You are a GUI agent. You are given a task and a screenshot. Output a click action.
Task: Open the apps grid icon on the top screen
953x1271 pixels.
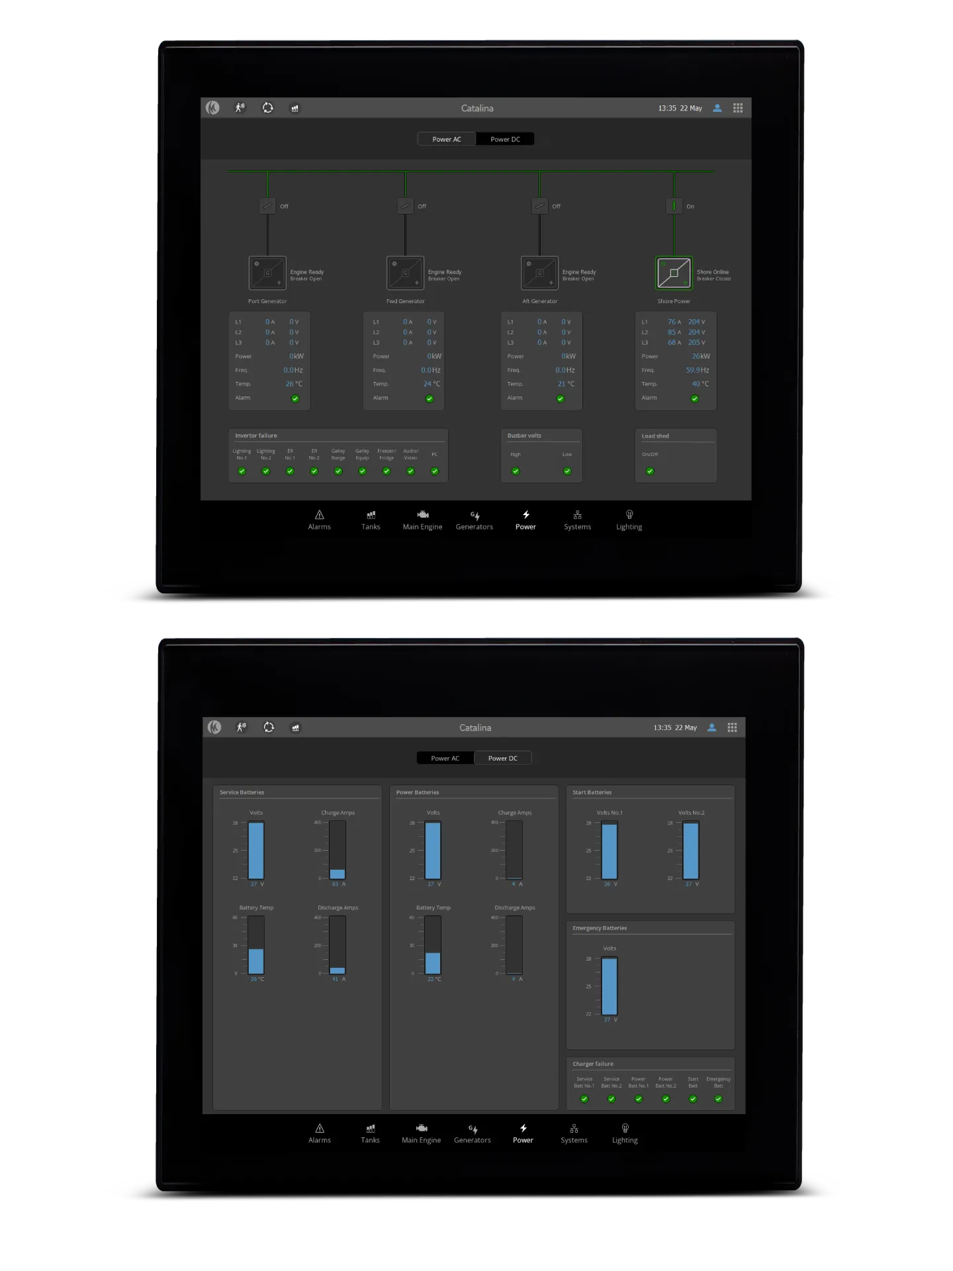coord(738,108)
